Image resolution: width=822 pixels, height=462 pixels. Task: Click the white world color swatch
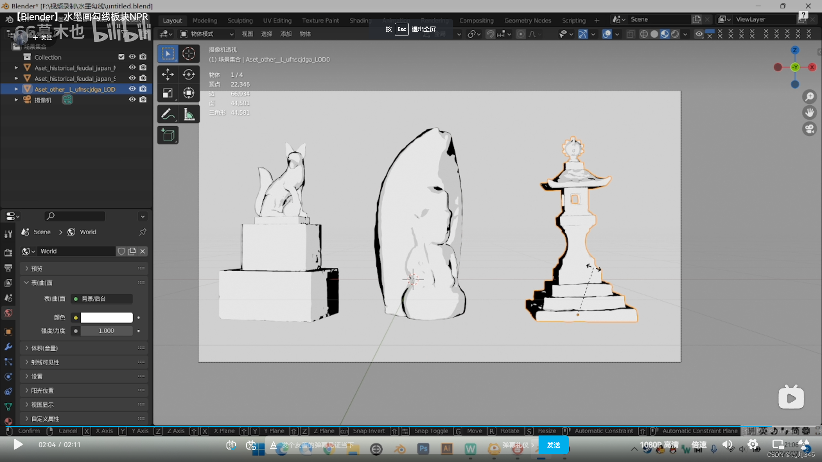[x=107, y=317]
